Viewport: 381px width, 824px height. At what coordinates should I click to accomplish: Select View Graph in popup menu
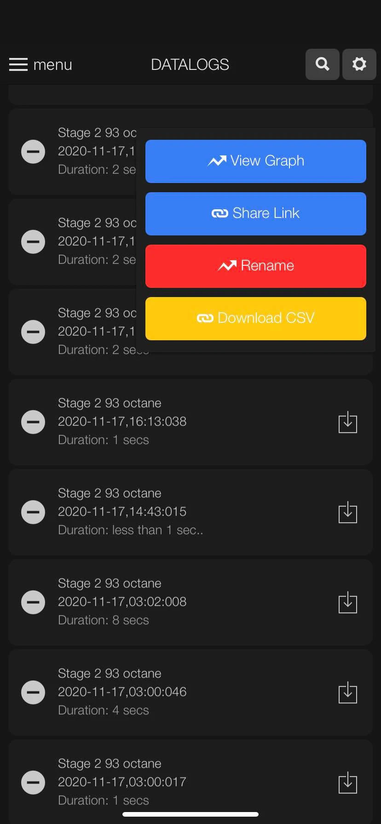point(256,161)
